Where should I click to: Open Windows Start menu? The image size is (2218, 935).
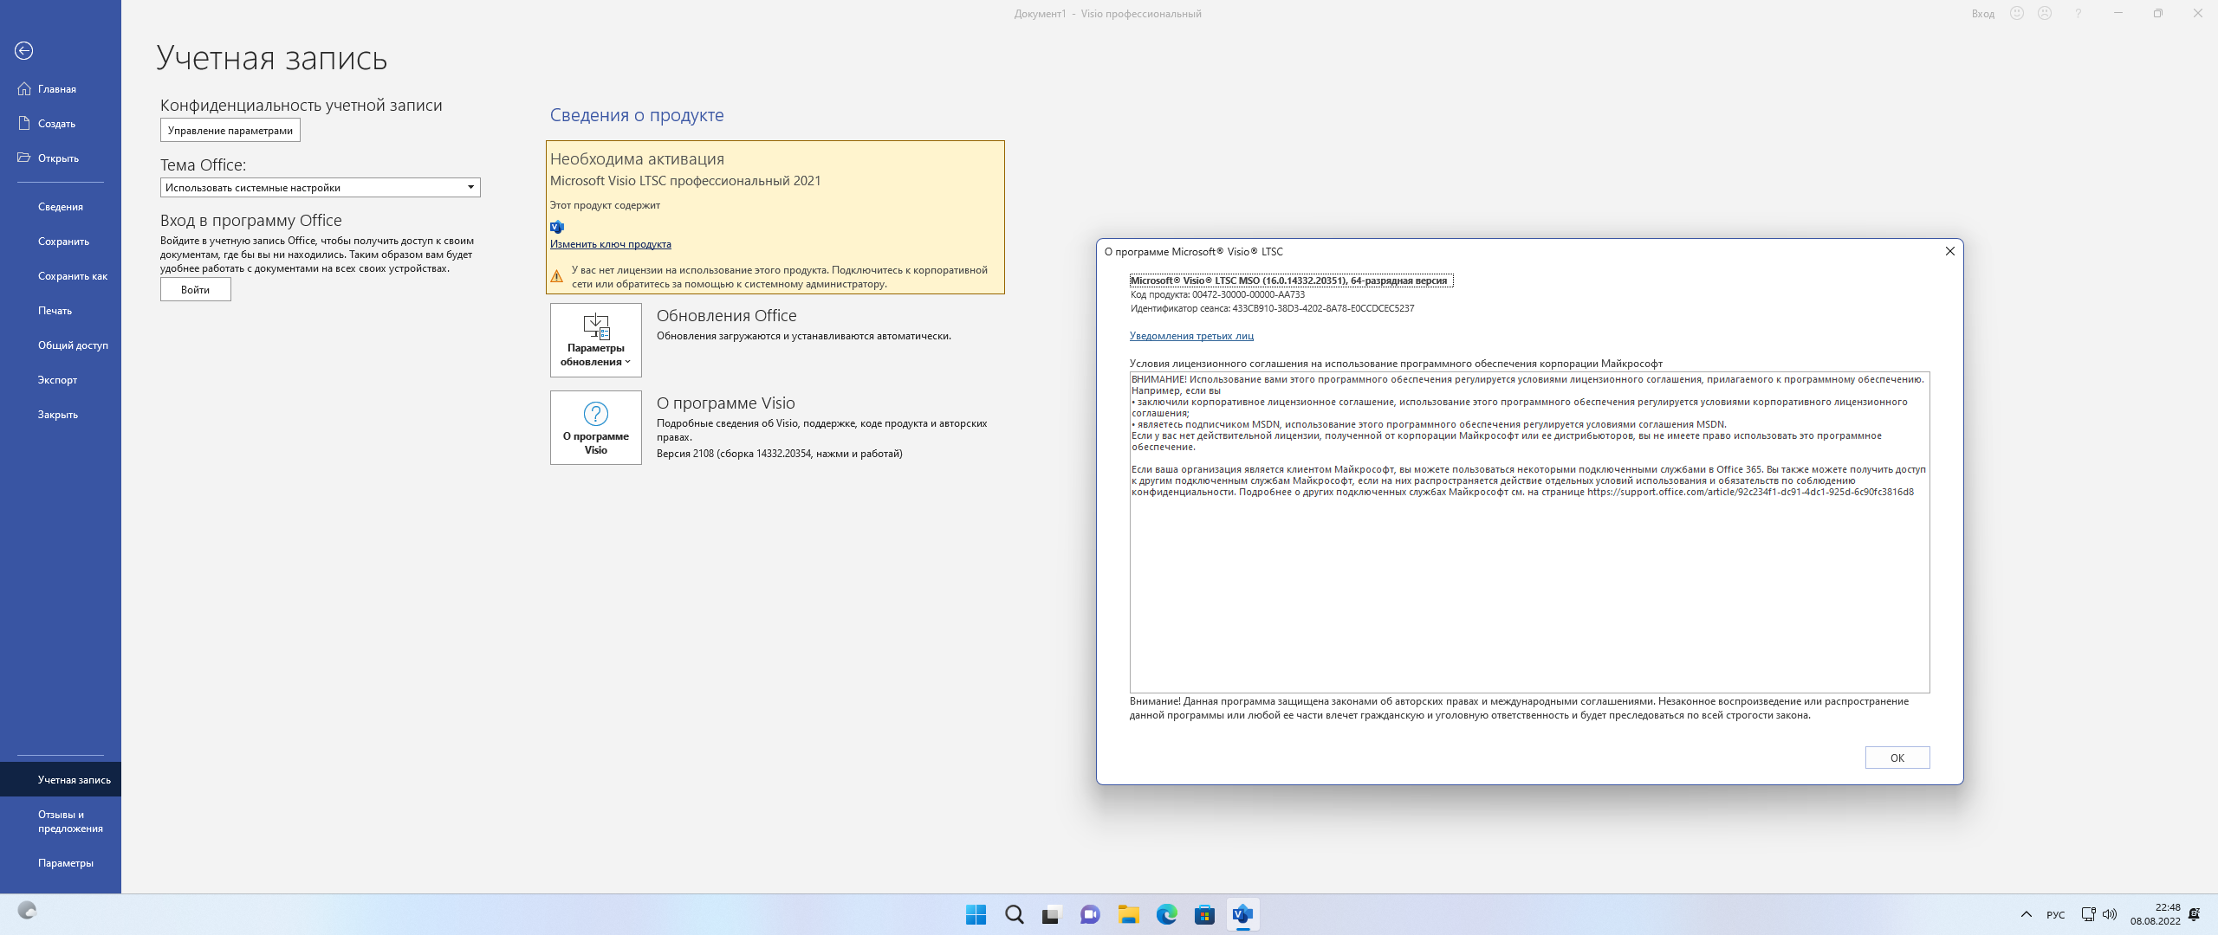point(976,914)
